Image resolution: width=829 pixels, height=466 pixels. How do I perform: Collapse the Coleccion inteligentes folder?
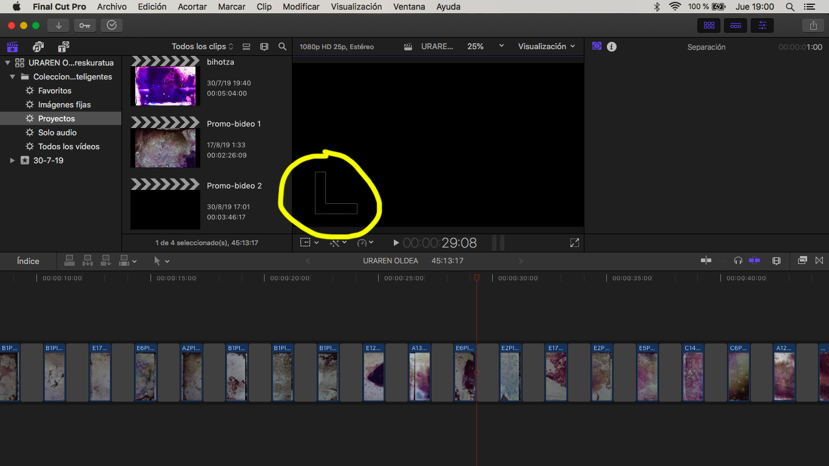tap(12, 77)
